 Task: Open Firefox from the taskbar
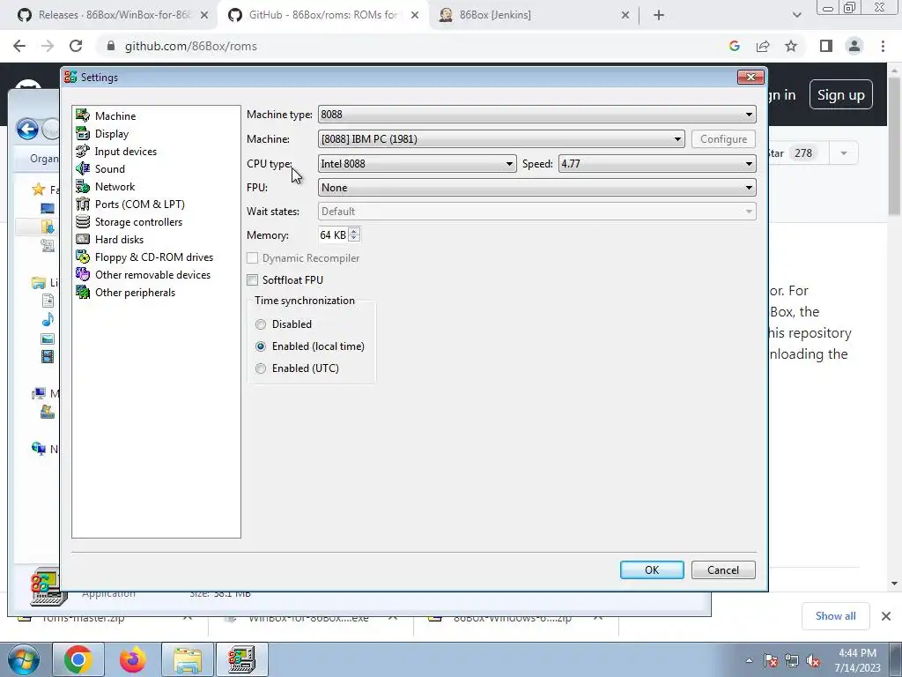click(132, 659)
